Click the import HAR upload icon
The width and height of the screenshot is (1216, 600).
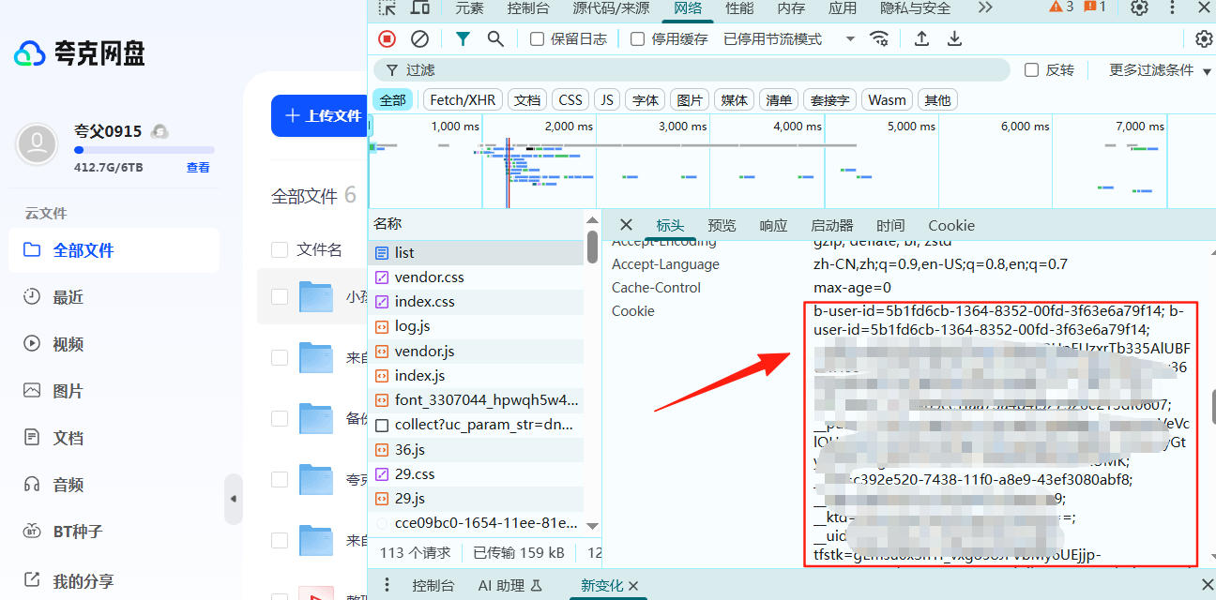pyautogui.click(x=921, y=38)
